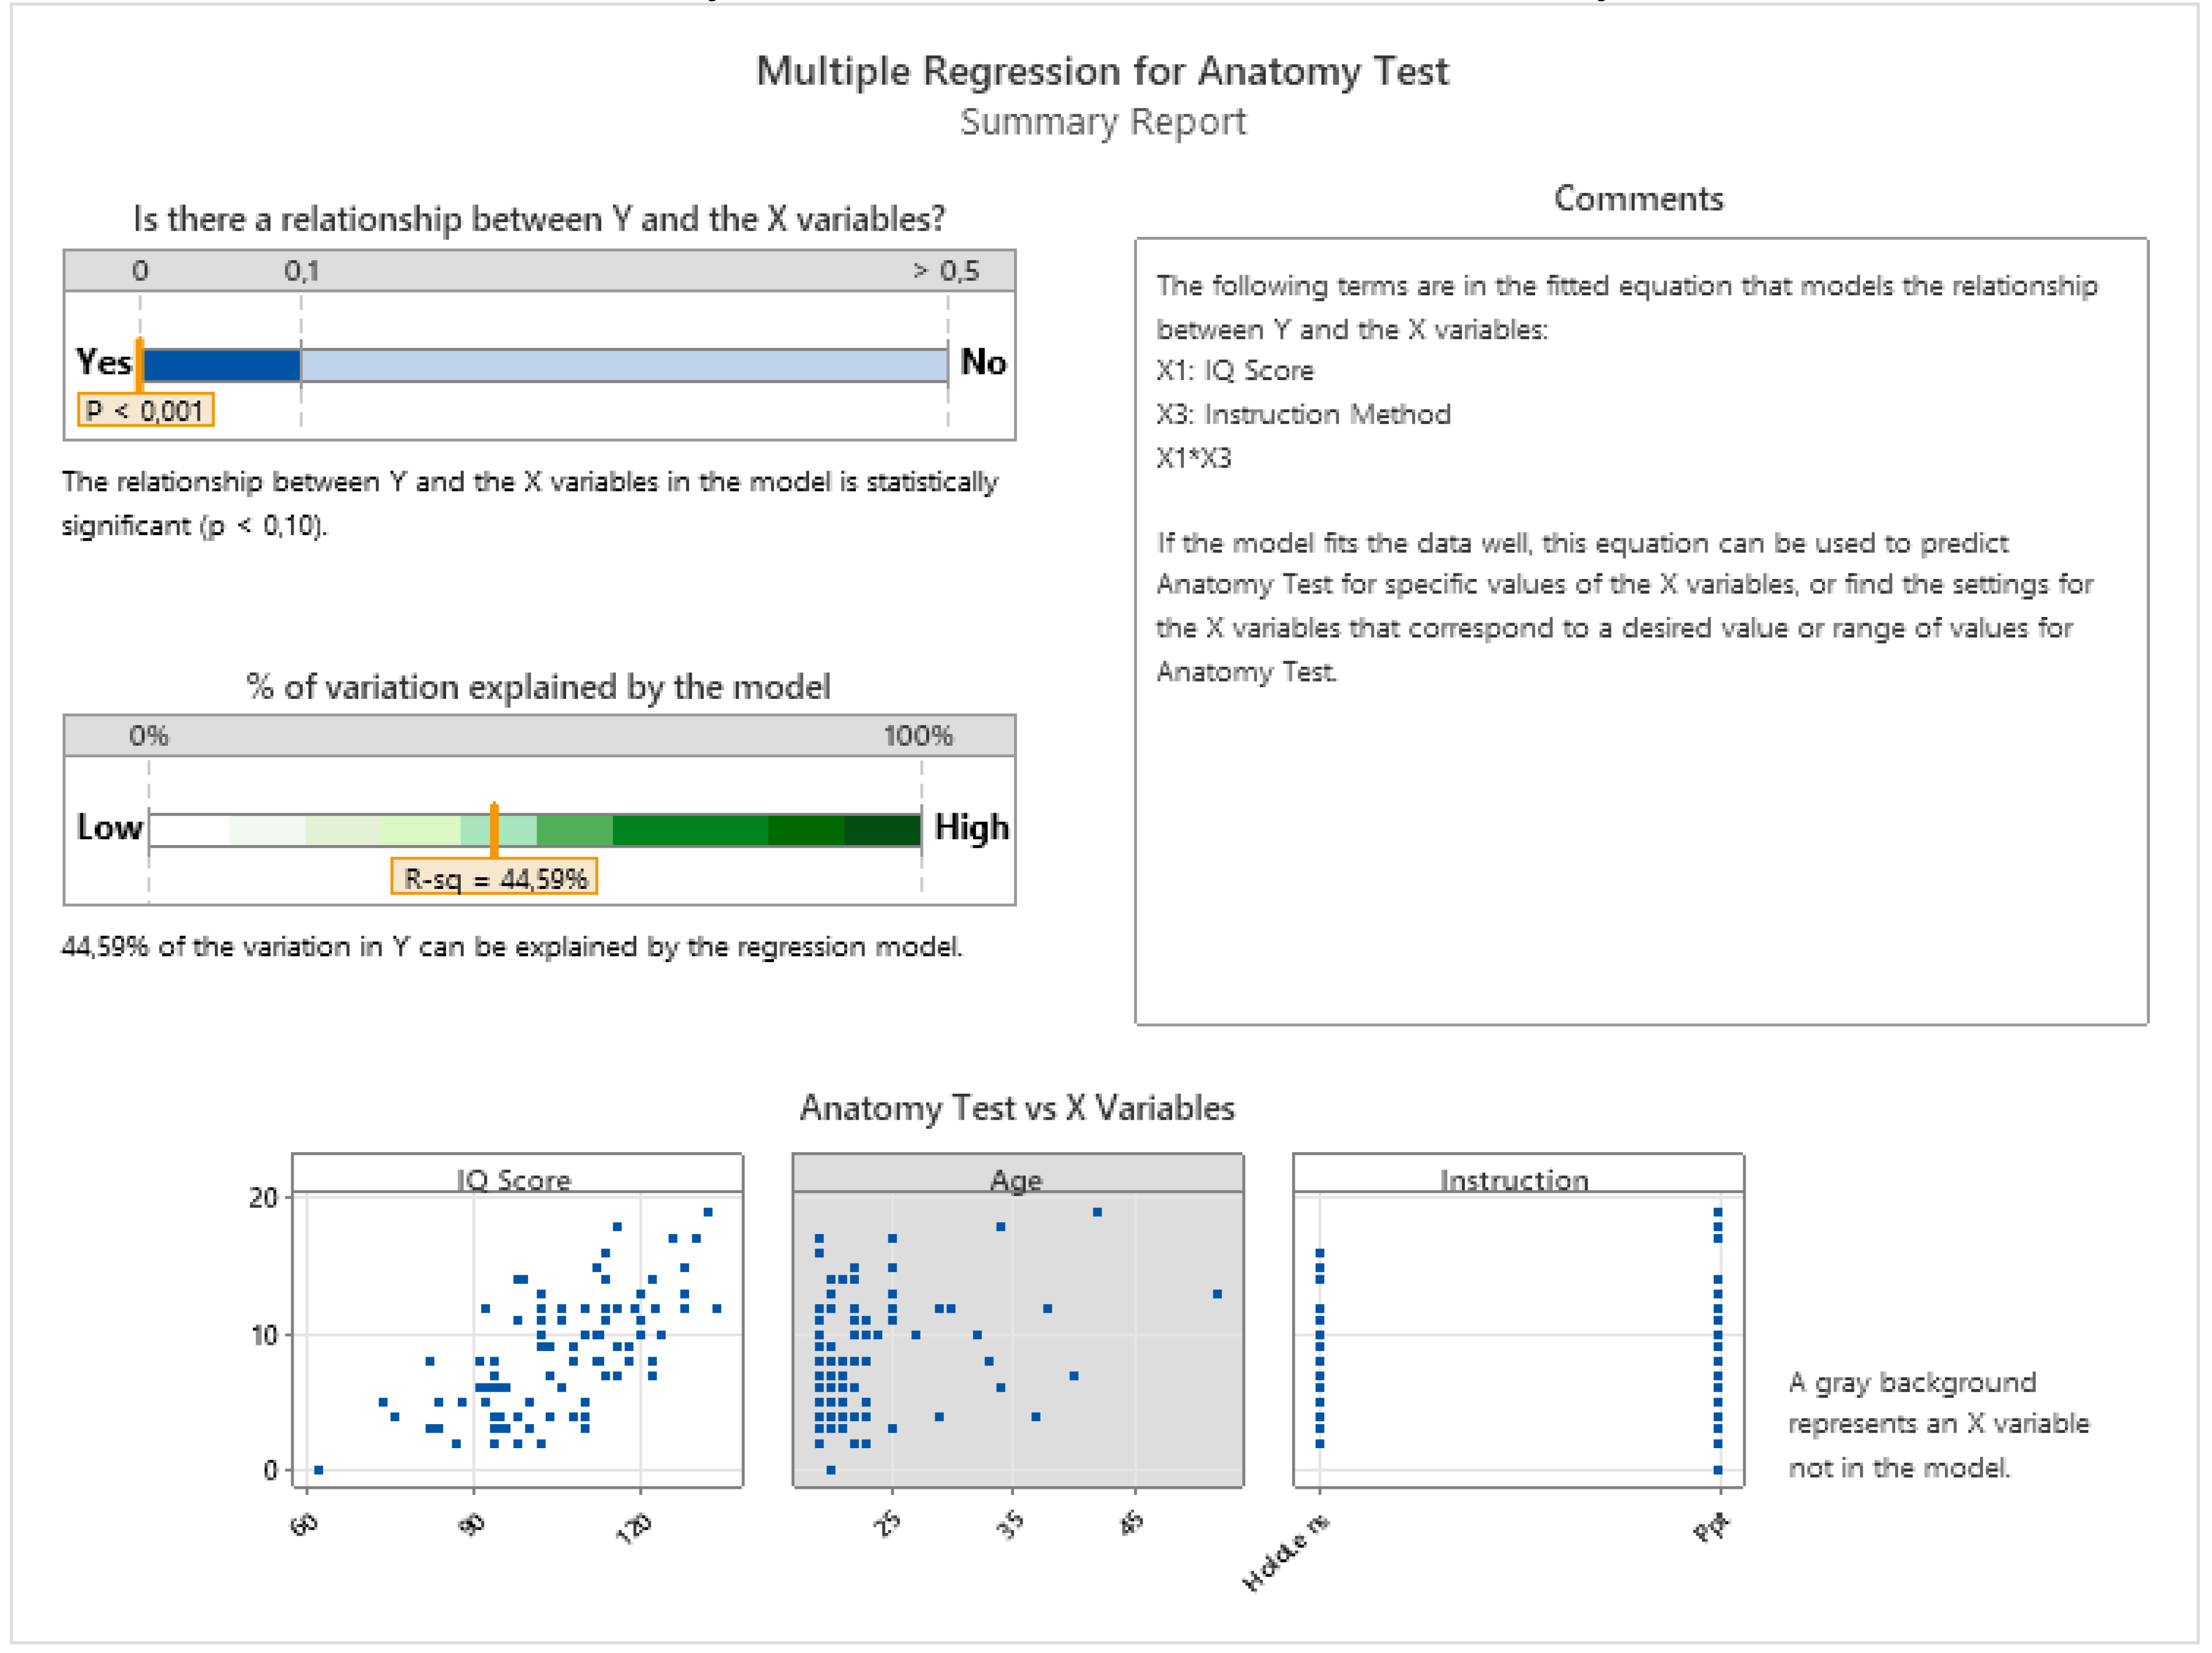Click the orange P-value marker on the bar
This screenshot has width=2212, height=1653.
pos(140,364)
